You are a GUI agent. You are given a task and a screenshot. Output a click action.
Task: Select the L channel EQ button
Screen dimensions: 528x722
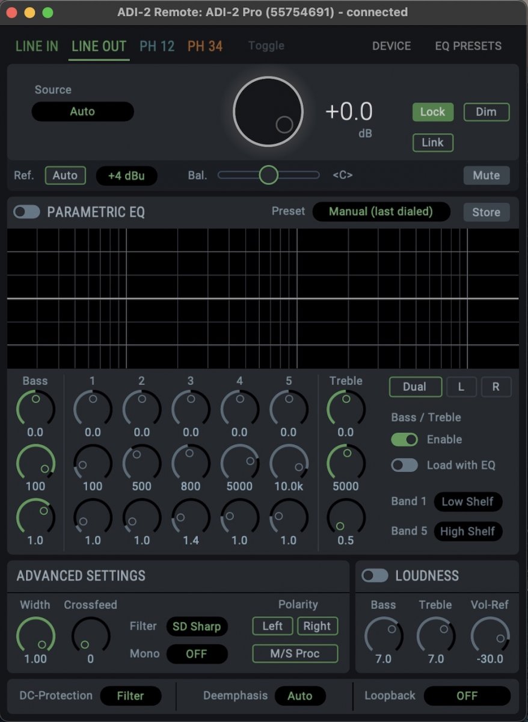point(461,387)
